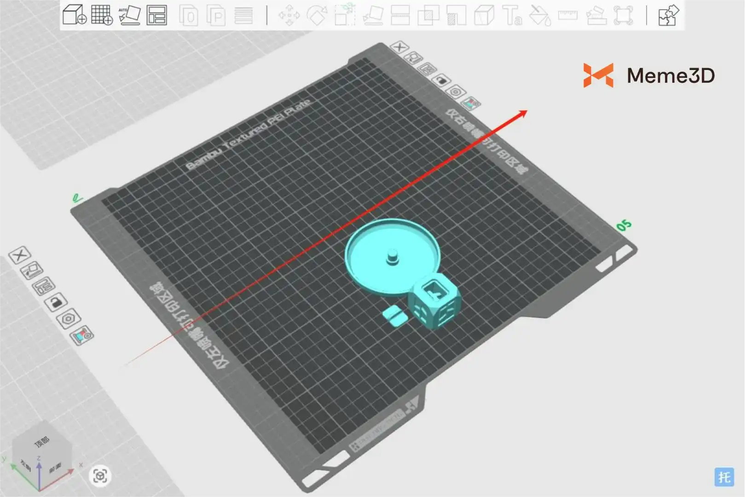Arrange all objects on the plate
746x497 pixels.
coord(157,15)
